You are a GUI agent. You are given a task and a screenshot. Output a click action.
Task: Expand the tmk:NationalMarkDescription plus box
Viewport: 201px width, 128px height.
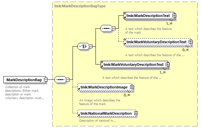pyautogui.click(x=136, y=113)
